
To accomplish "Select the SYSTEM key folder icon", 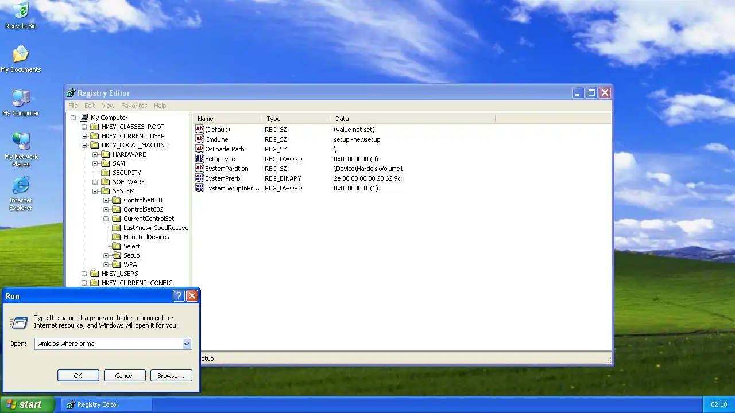I will [106, 191].
